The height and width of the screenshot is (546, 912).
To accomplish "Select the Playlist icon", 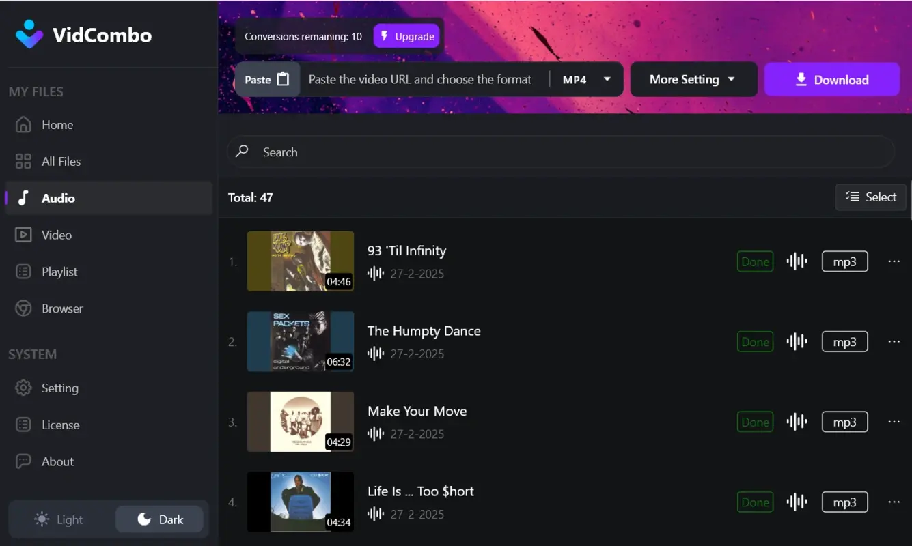I will [23, 272].
